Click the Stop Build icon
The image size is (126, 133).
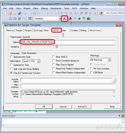pos(24,19)
